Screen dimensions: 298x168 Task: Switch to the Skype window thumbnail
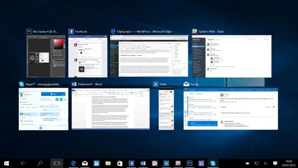pos(44,109)
